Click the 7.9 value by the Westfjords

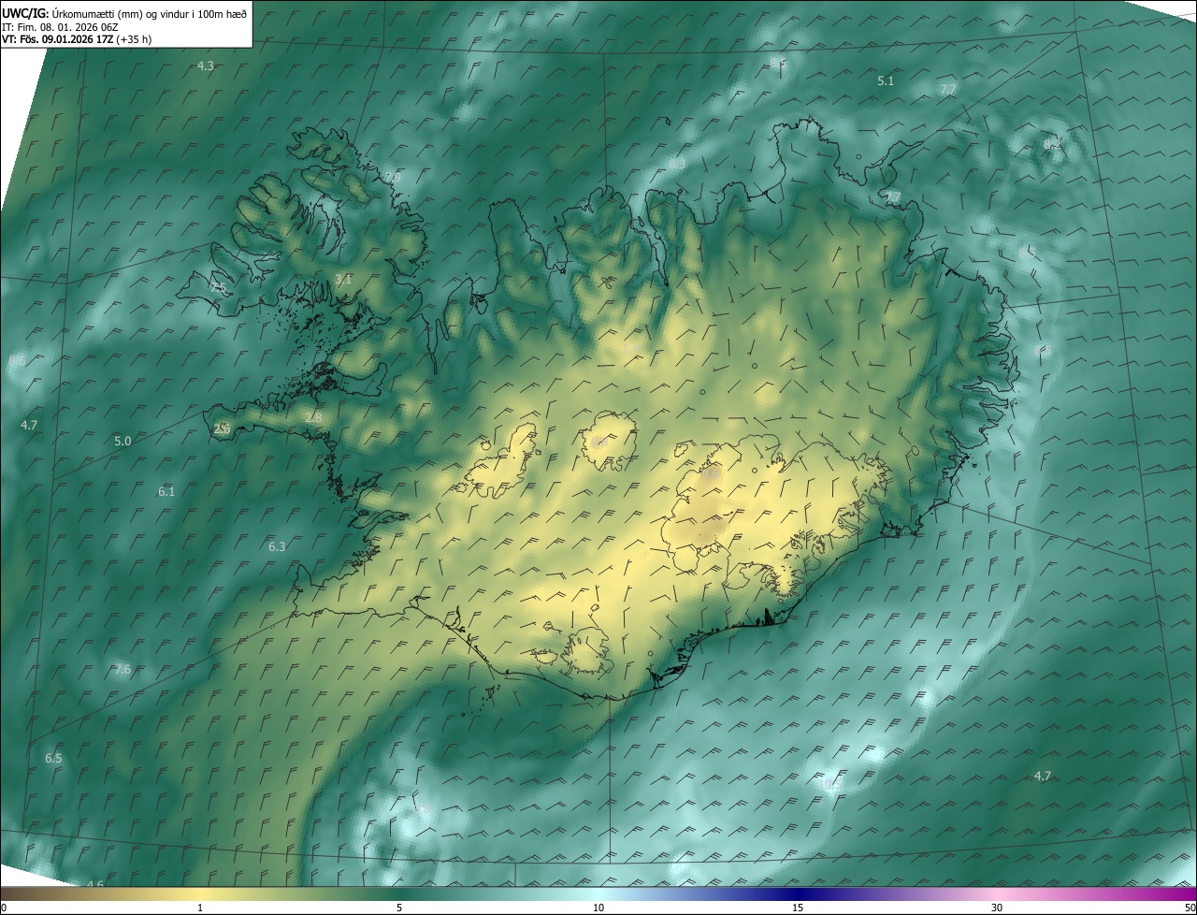[x=393, y=177]
